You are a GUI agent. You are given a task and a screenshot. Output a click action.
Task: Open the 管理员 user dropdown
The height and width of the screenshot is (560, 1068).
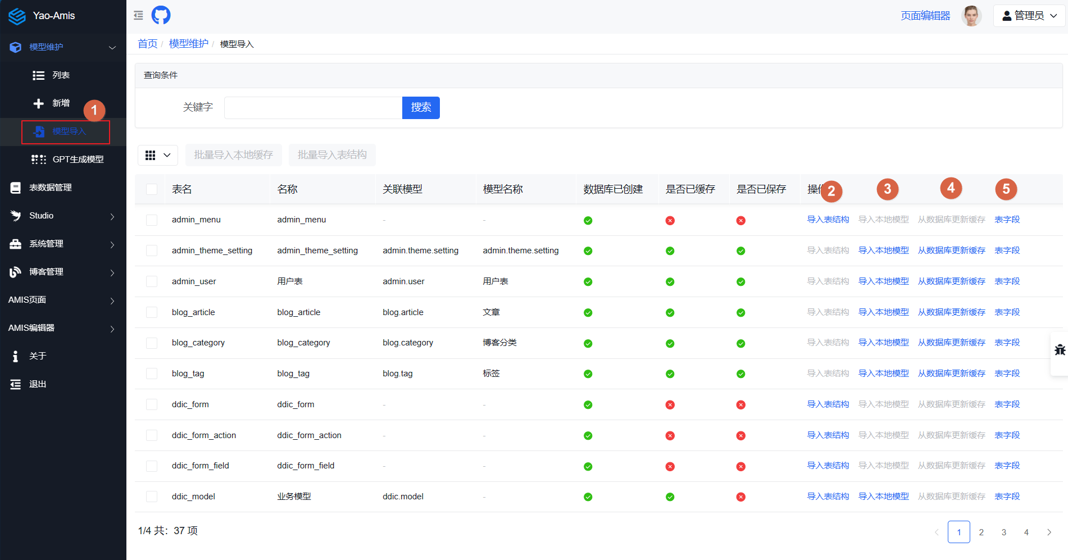click(1029, 16)
